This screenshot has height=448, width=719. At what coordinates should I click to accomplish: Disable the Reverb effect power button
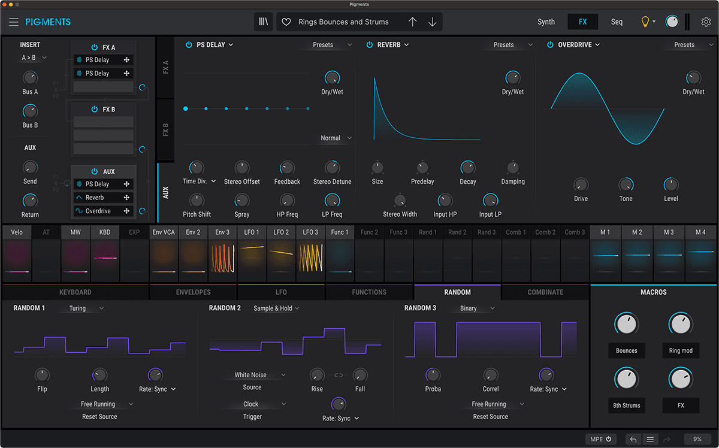370,45
